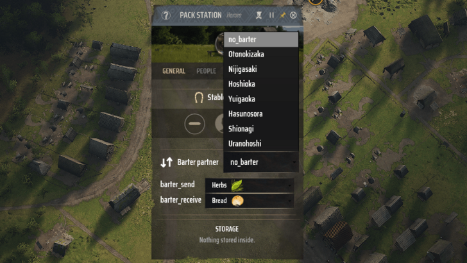Image resolution: width=467 pixels, height=263 pixels.
Task: Toggle the pin icon on panel header
Action: (x=282, y=15)
